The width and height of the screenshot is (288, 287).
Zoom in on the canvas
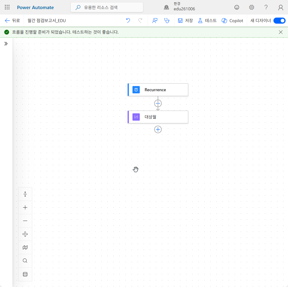tap(25, 208)
